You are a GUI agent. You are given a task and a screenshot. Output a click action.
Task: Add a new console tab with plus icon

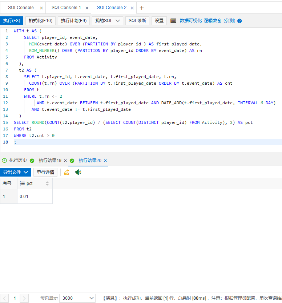(x=142, y=8)
